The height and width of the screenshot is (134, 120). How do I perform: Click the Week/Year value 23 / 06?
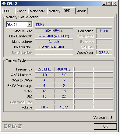[x=104, y=52]
